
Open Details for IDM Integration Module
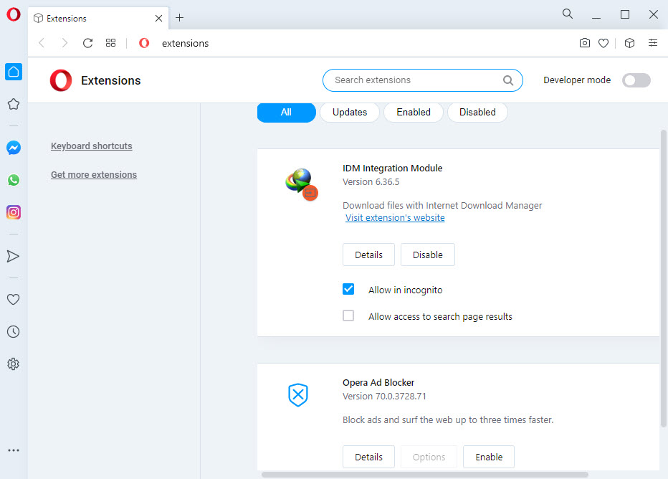click(368, 255)
